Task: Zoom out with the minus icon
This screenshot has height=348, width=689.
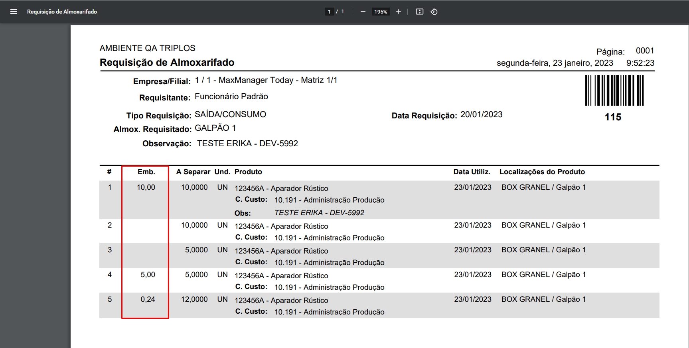Action: click(x=363, y=12)
